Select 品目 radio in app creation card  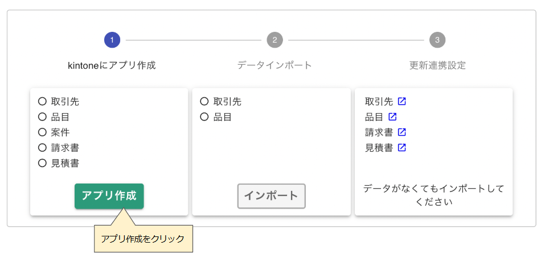click(x=42, y=117)
